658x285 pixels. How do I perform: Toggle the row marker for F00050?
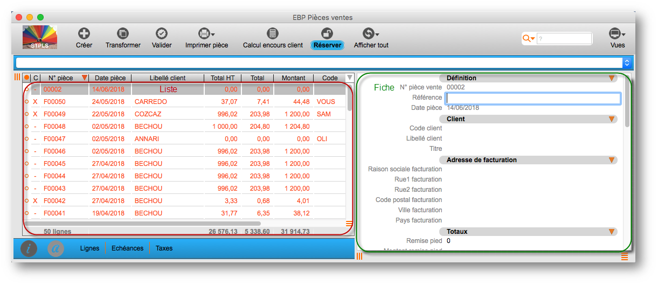pos(26,102)
